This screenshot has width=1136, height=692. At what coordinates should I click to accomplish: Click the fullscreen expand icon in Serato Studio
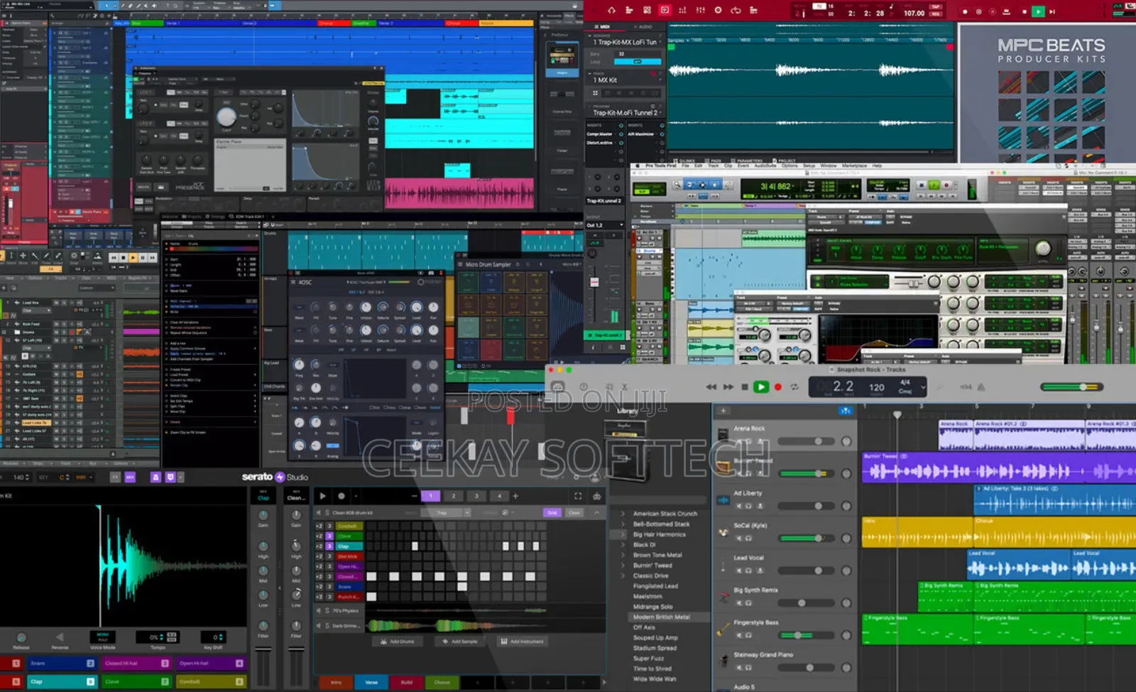point(578,496)
